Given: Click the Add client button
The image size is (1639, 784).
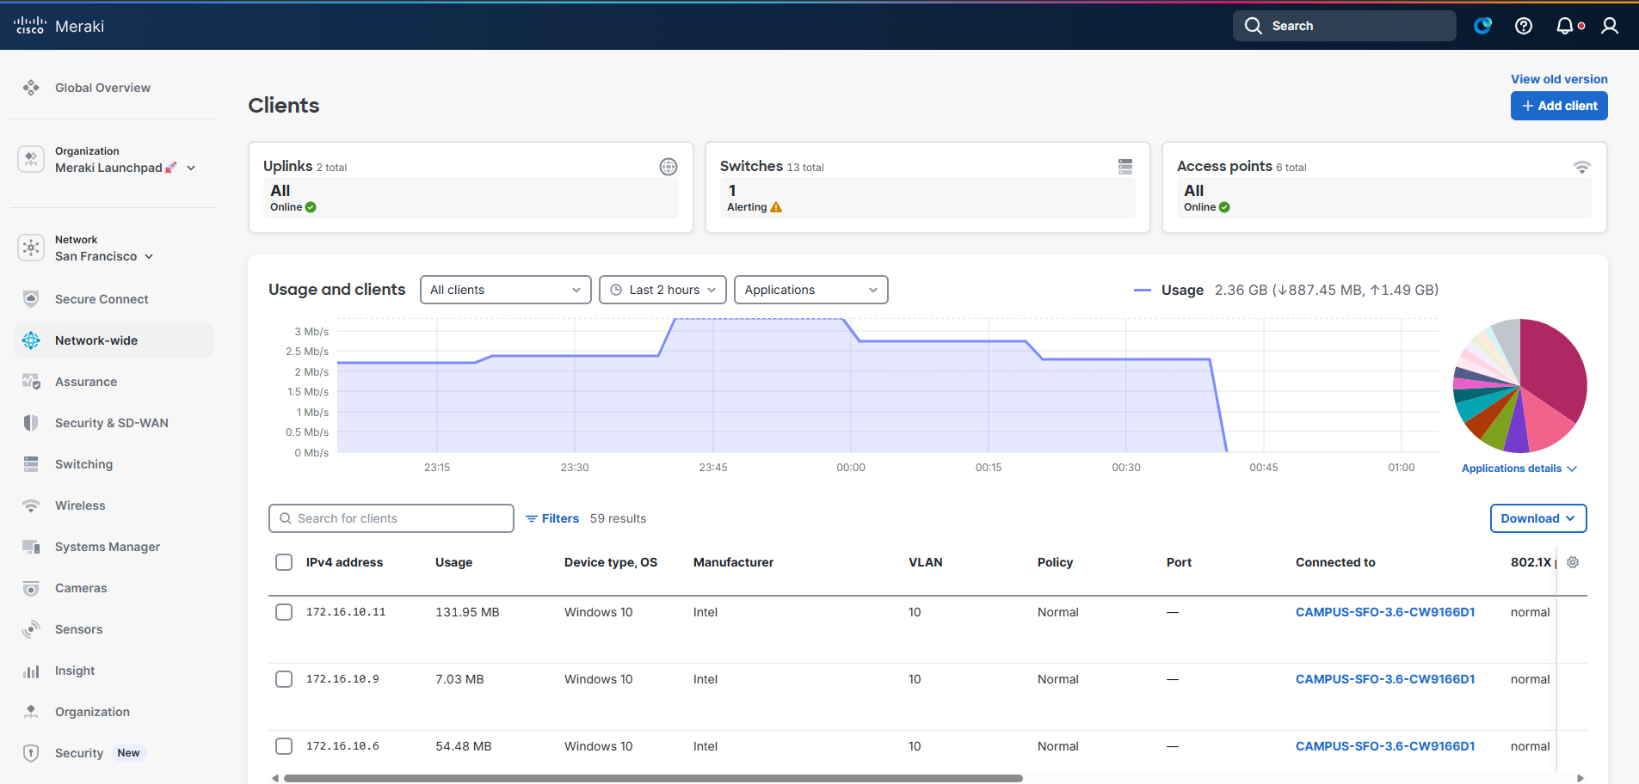Looking at the screenshot, I should pos(1558,106).
